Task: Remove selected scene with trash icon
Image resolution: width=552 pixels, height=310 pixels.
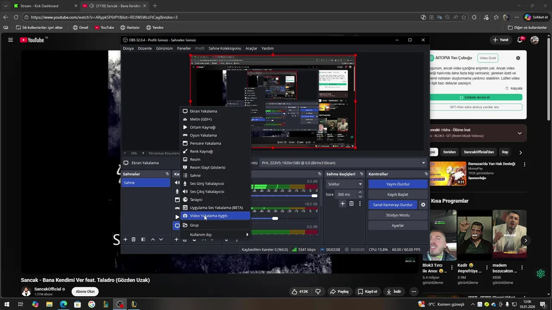Action: 134,239
